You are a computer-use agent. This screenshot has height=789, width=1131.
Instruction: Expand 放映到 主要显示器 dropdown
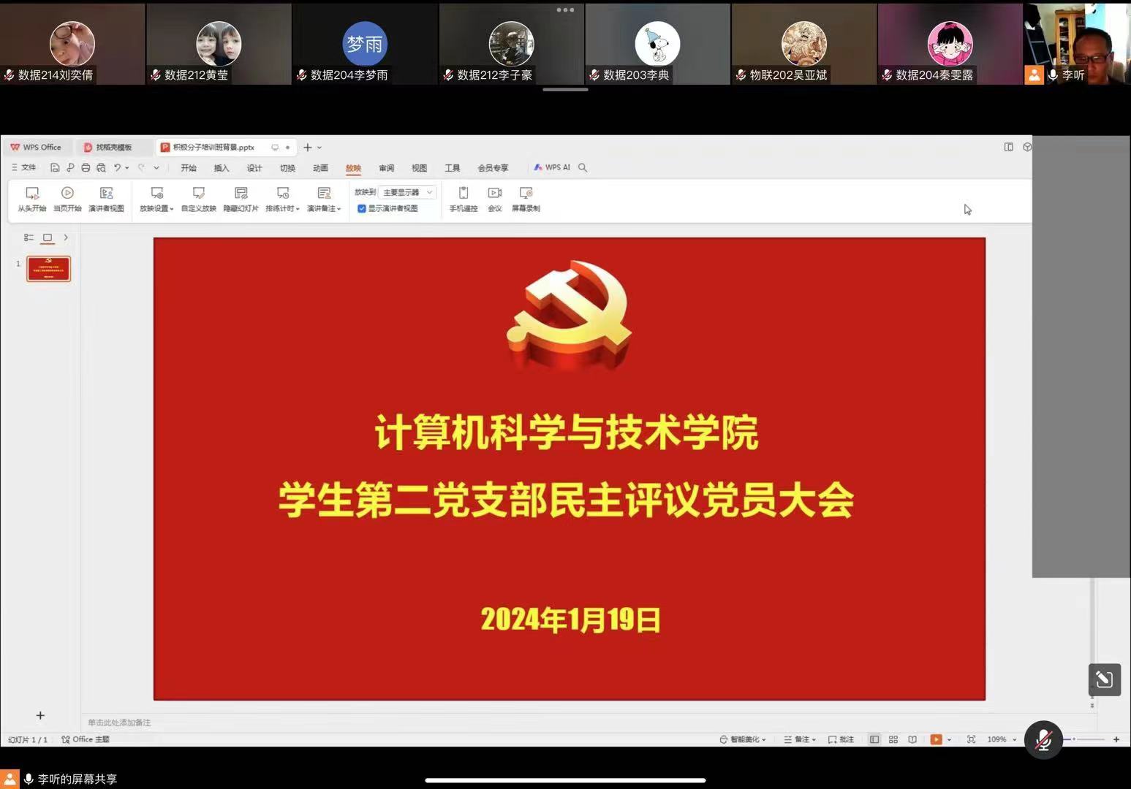(x=408, y=192)
